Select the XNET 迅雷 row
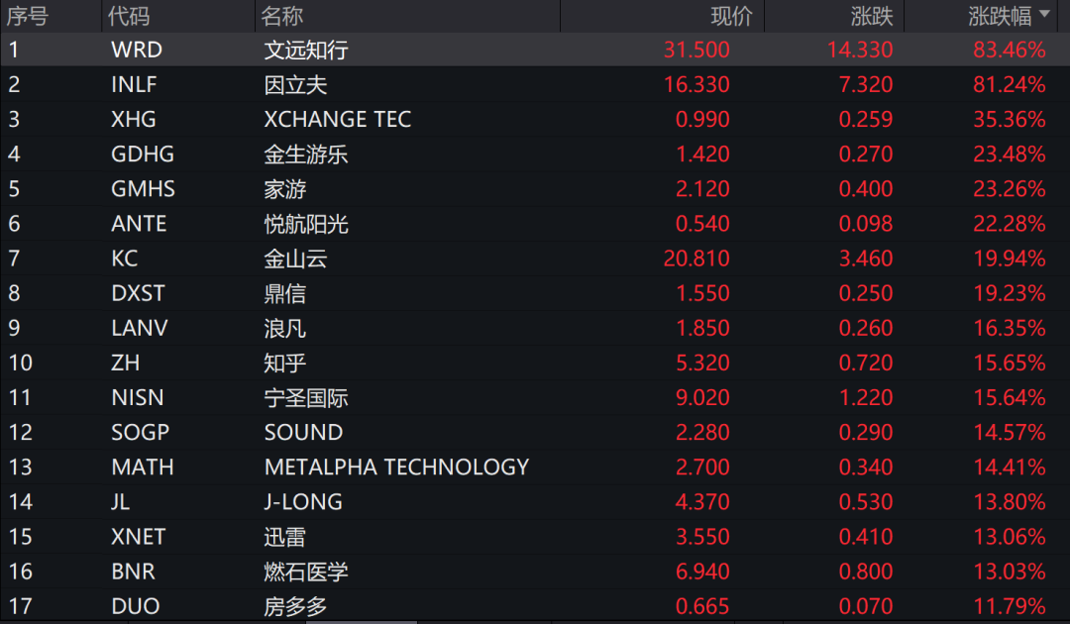The height and width of the screenshot is (624, 1070). [x=535, y=537]
